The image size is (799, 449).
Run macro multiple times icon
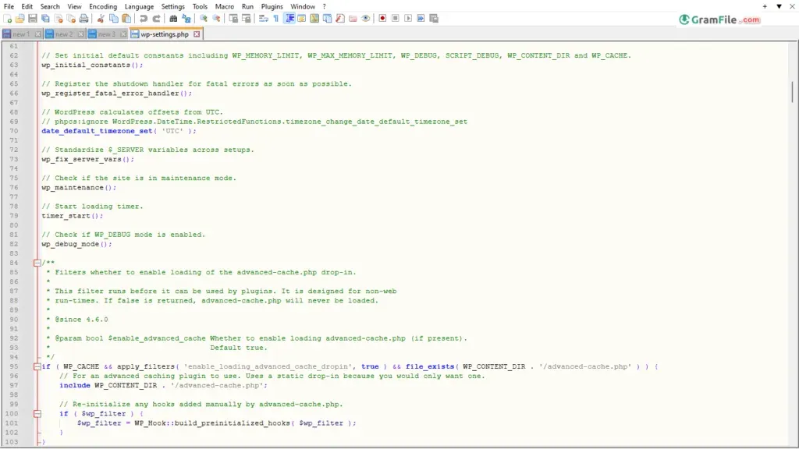[x=421, y=19]
